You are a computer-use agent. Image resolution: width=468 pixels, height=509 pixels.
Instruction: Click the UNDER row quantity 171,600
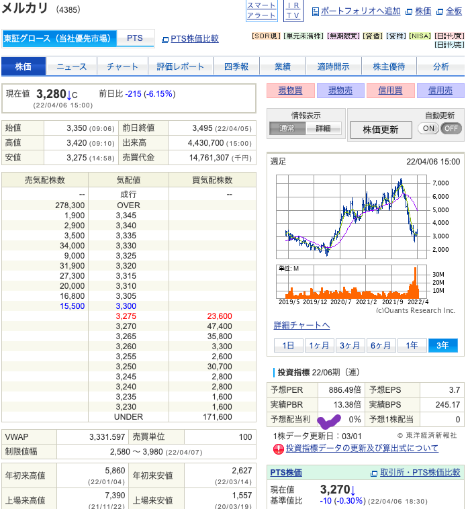(218, 417)
